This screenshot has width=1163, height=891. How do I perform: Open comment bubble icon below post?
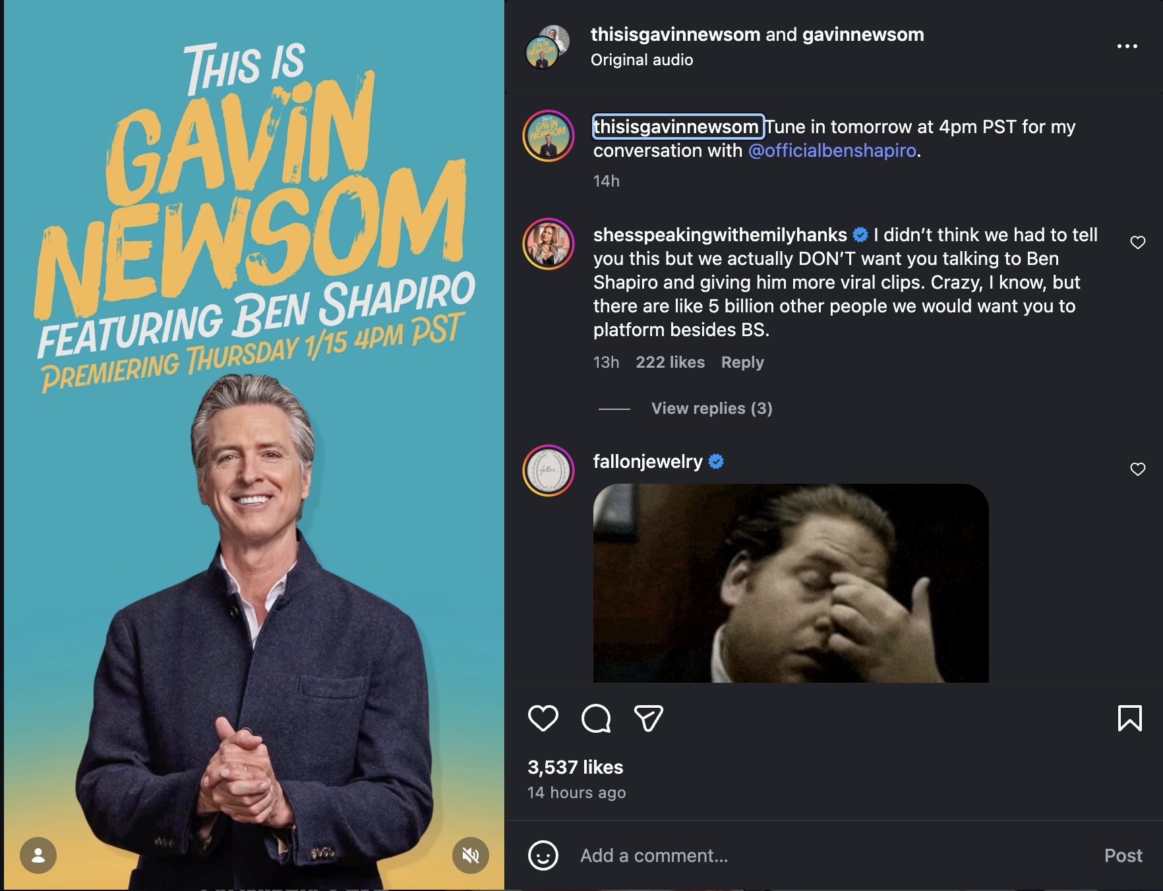pyautogui.click(x=596, y=718)
